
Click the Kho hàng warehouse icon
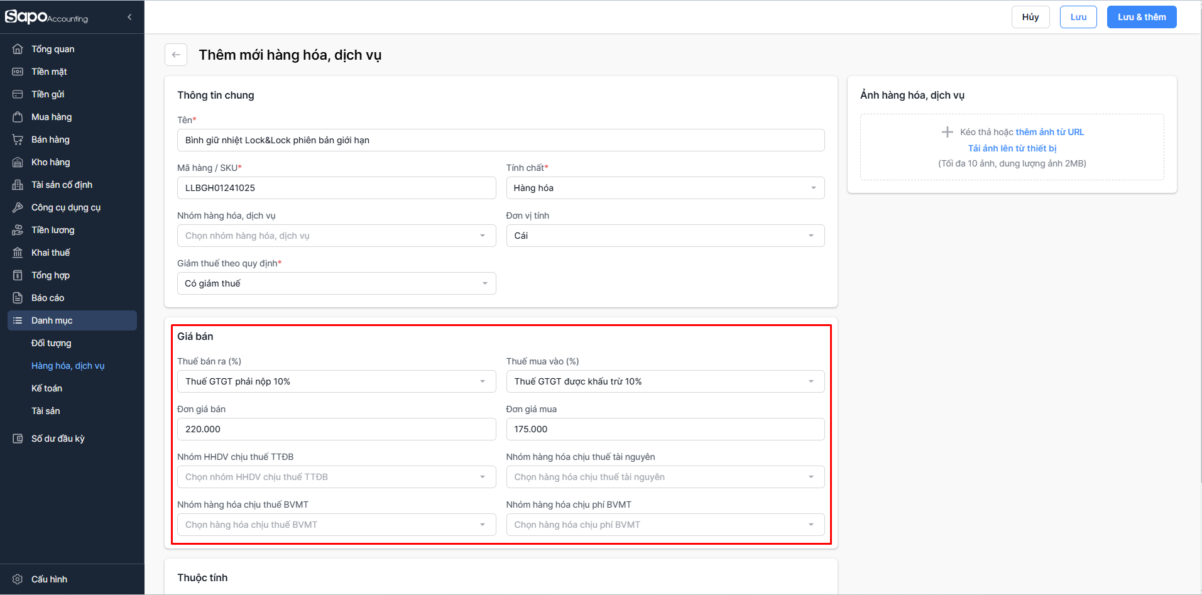click(18, 162)
